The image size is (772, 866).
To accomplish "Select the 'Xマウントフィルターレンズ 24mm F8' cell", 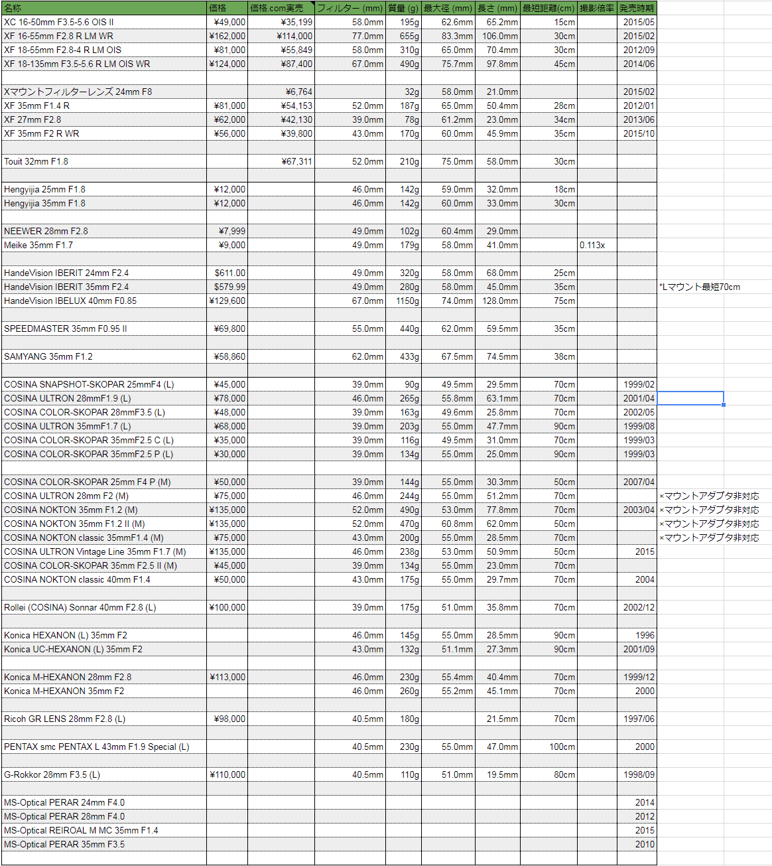I will click(104, 92).
